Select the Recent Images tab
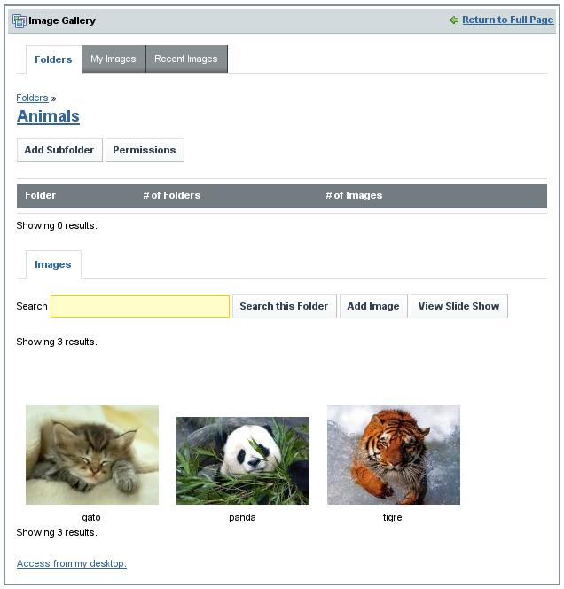The height and width of the screenshot is (589, 564). coord(186,59)
